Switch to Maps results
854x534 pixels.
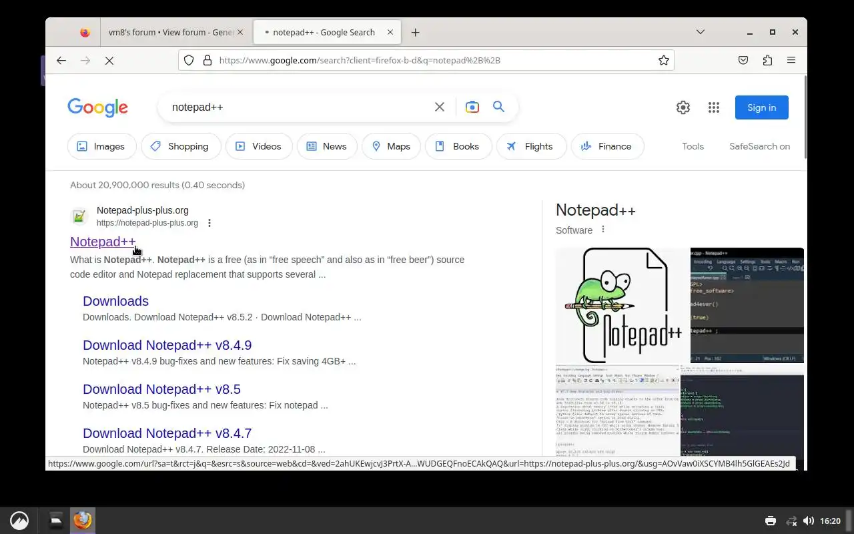pyautogui.click(x=391, y=146)
